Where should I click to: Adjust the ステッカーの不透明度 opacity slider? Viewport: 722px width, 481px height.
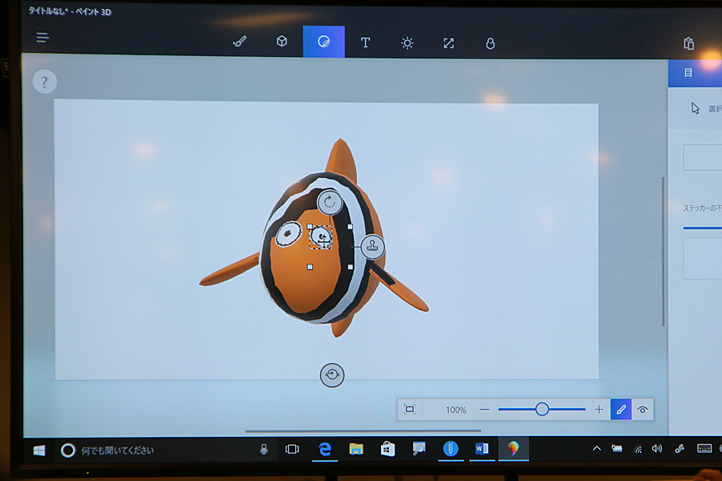(702, 228)
